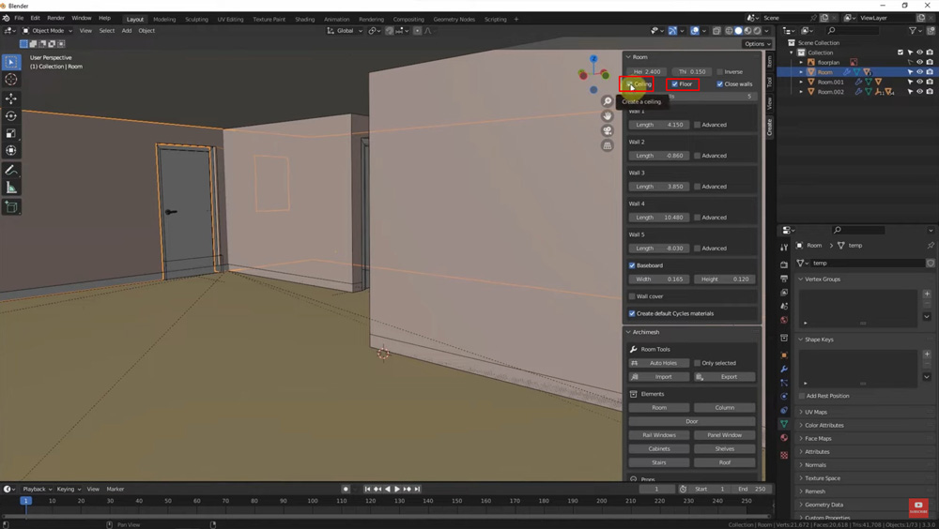Select the Rotate tool
939x529 pixels.
pos(10,115)
